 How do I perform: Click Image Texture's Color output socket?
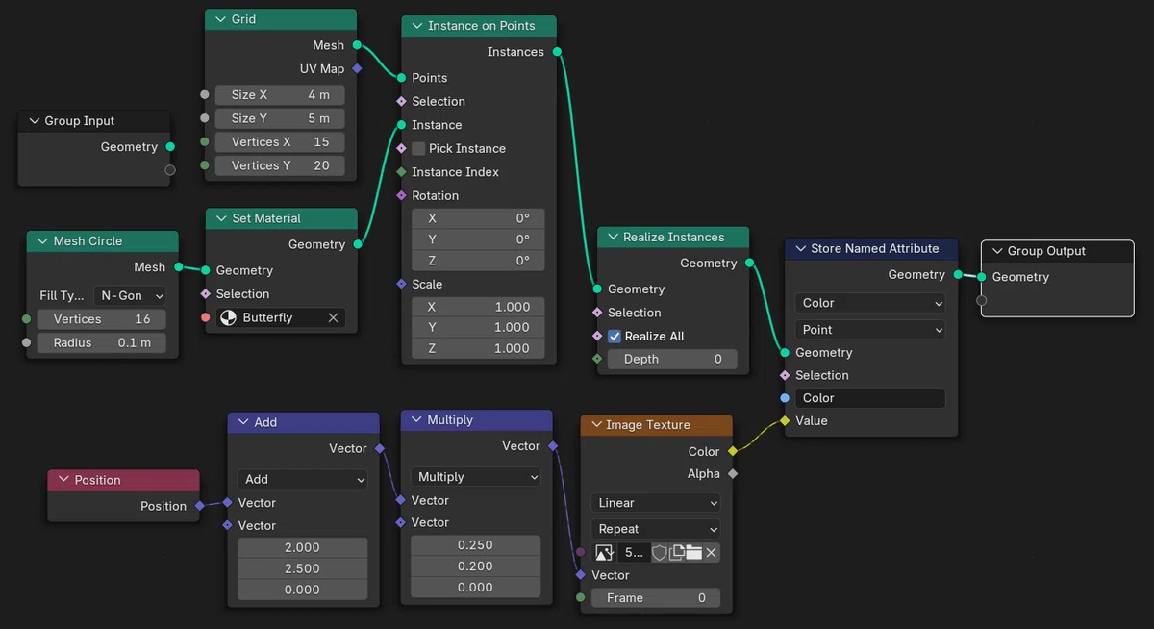tap(732, 451)
